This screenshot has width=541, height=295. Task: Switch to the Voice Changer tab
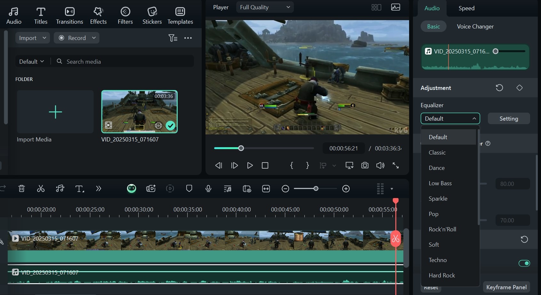pos(475,27)
